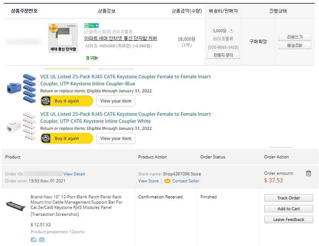This screenshot has width=319, height=246.
Task: Click the order amount $ 37.53
Action: pyautogui.click(x=273, y=181)
